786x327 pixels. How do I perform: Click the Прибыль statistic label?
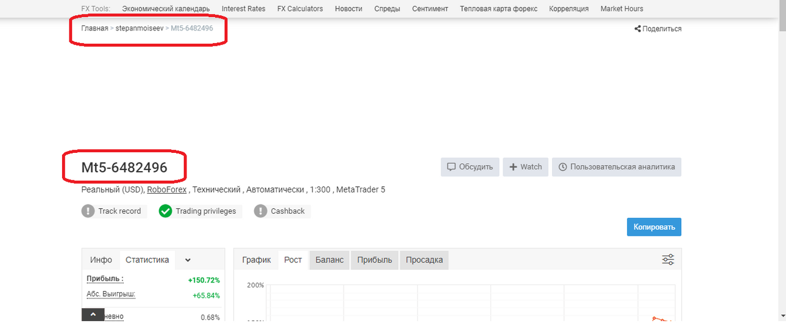click(x=105, y=279)
